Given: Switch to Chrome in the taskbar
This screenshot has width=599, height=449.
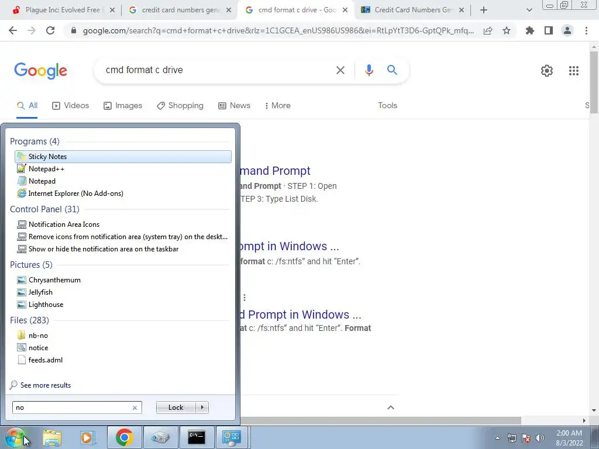Looking at the screenshot, I should 124,437.
